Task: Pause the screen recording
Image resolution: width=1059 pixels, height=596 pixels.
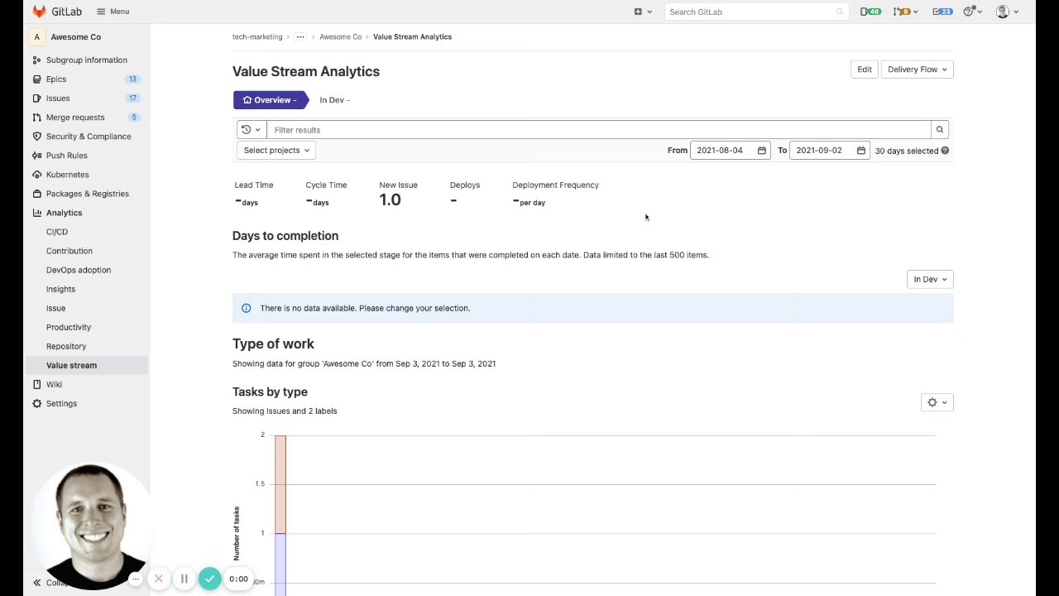Action: tap(184, 579)
